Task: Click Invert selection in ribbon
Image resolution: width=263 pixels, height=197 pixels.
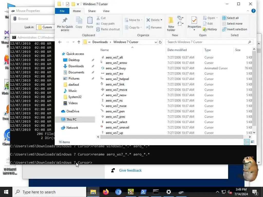Action: 234,29
